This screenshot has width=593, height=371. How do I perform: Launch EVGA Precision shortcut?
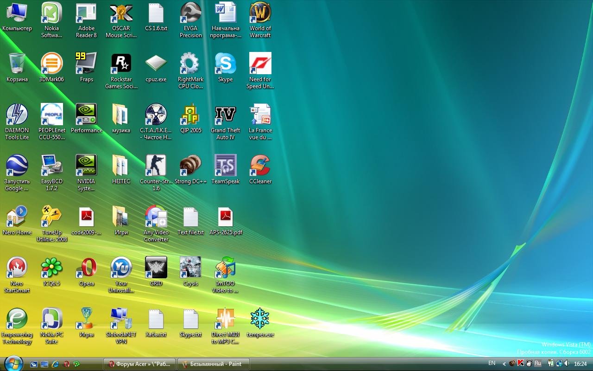191,13
